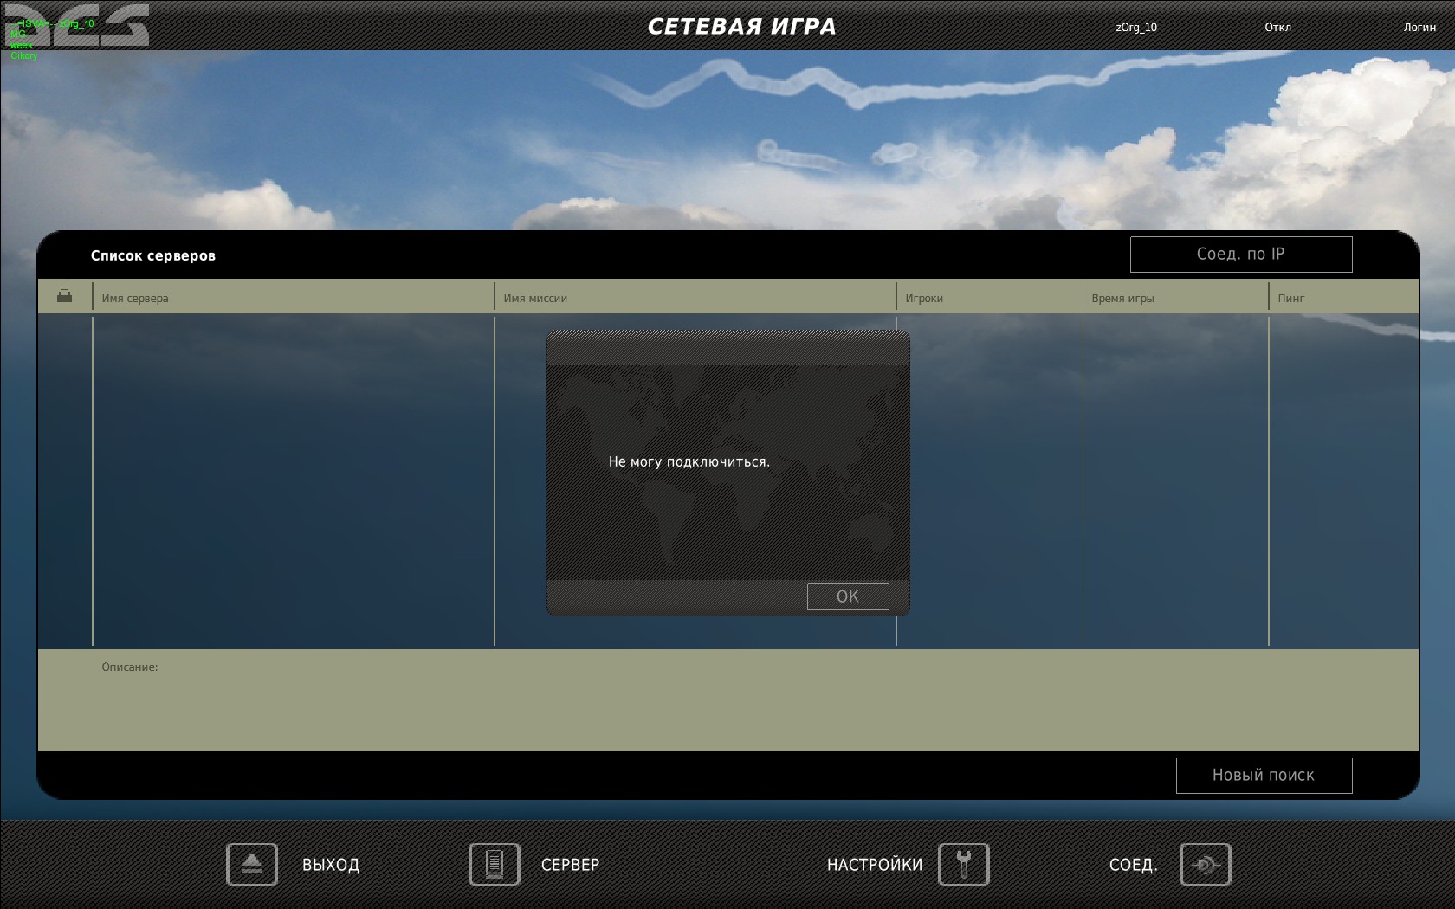Dismiss the error with OK

coord(848,596)
